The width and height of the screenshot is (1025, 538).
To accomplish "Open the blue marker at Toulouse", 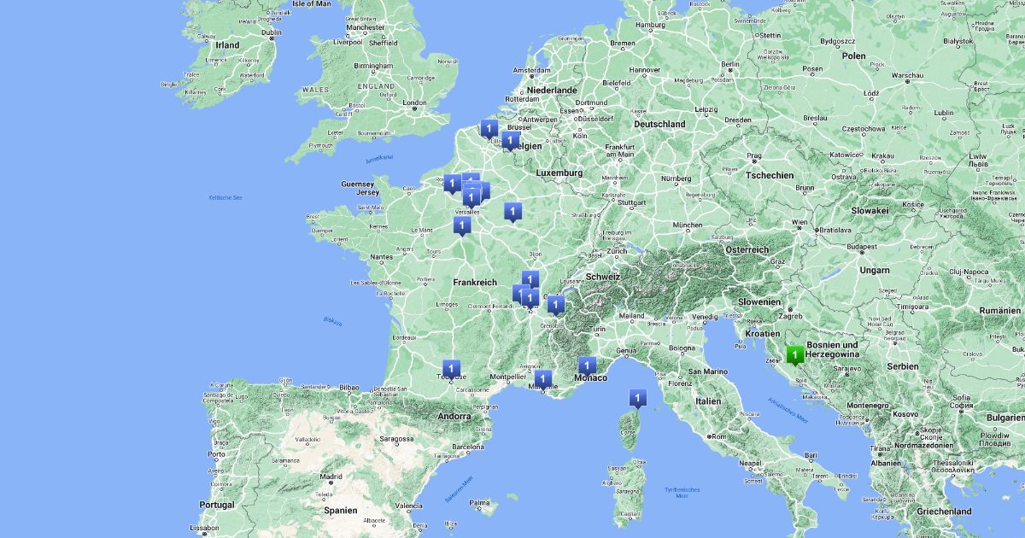I will [x=452, y=368].
